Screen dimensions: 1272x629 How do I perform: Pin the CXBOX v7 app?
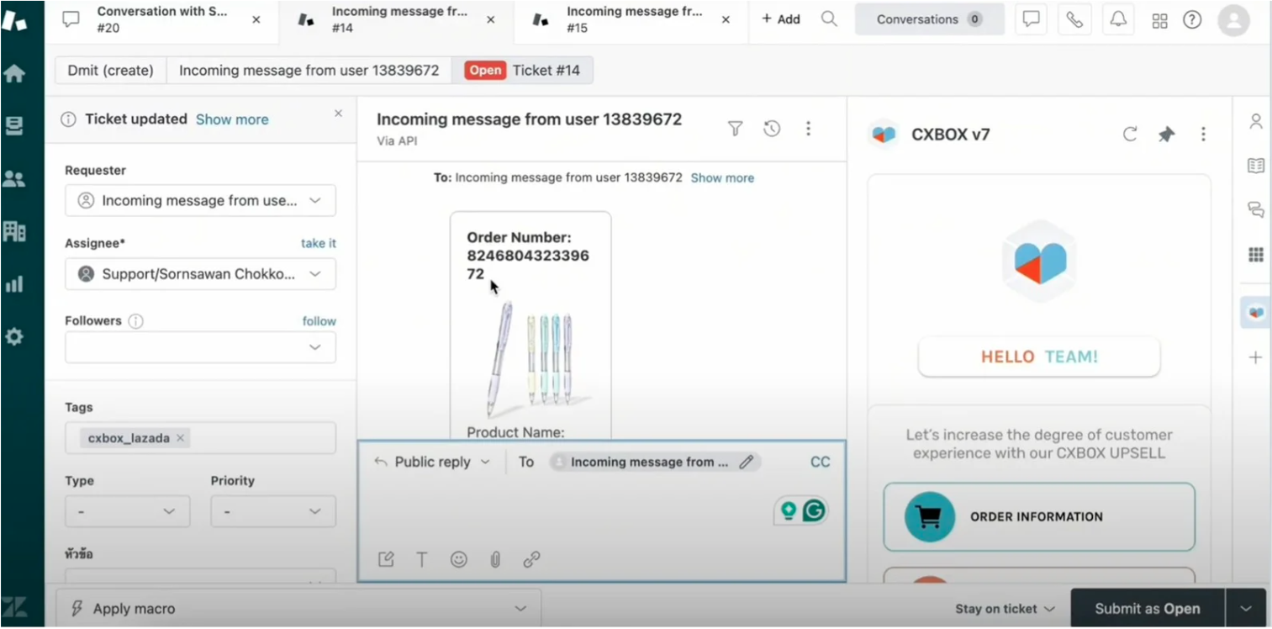1166,135
